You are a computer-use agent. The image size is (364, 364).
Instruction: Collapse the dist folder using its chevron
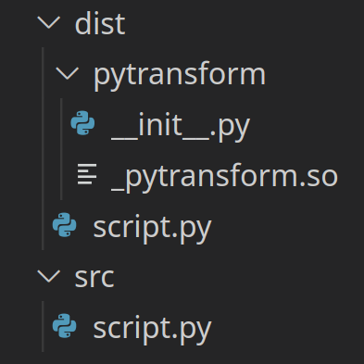[x=49, y=23]
